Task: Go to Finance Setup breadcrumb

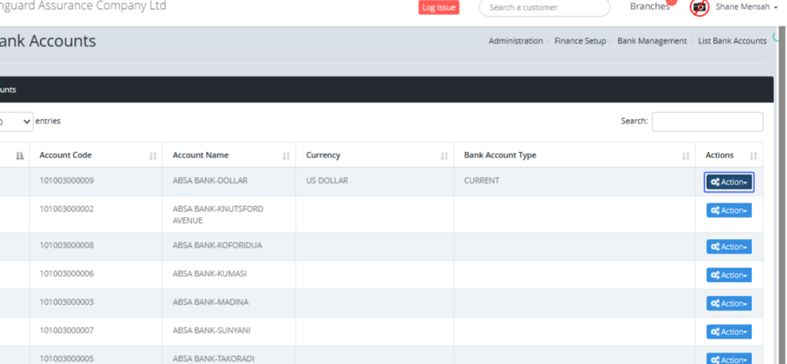Action: coord(580,41)
